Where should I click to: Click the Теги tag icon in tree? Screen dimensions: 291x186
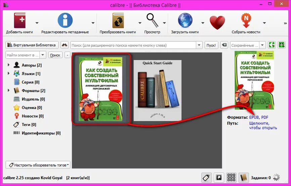click(16, 124)
